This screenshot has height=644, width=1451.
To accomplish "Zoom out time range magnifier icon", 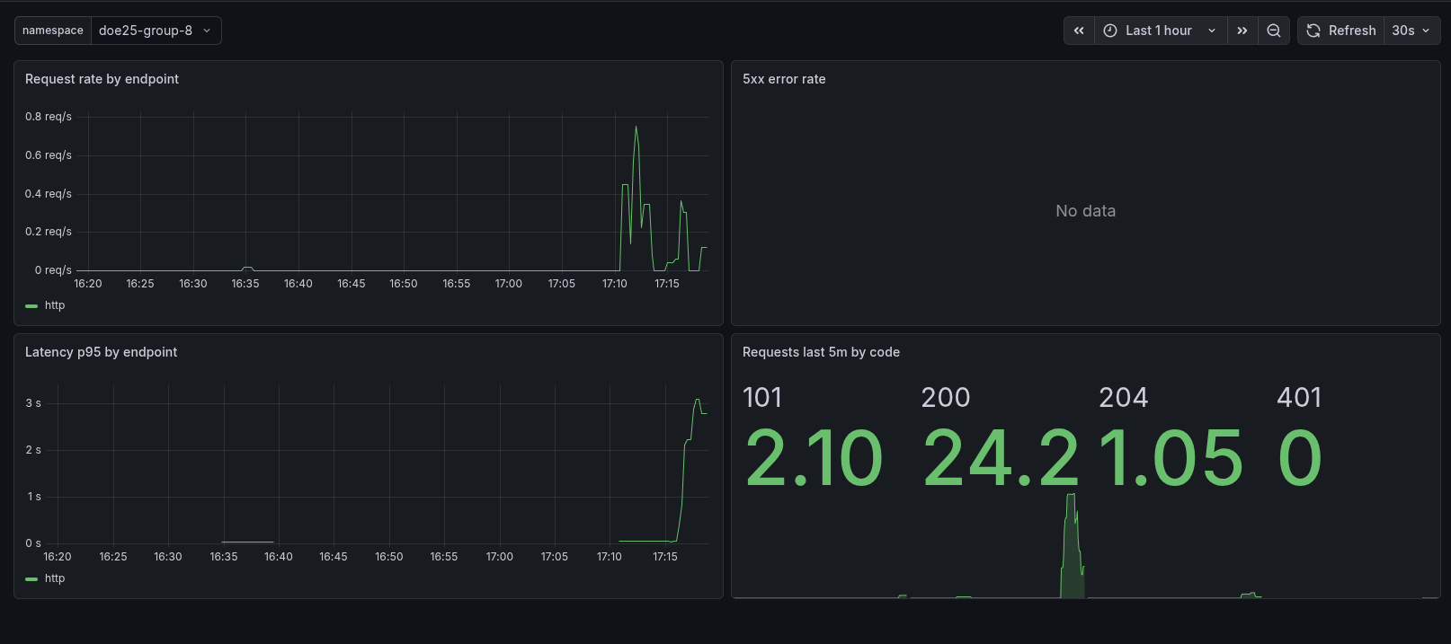I will [1274, 31].
